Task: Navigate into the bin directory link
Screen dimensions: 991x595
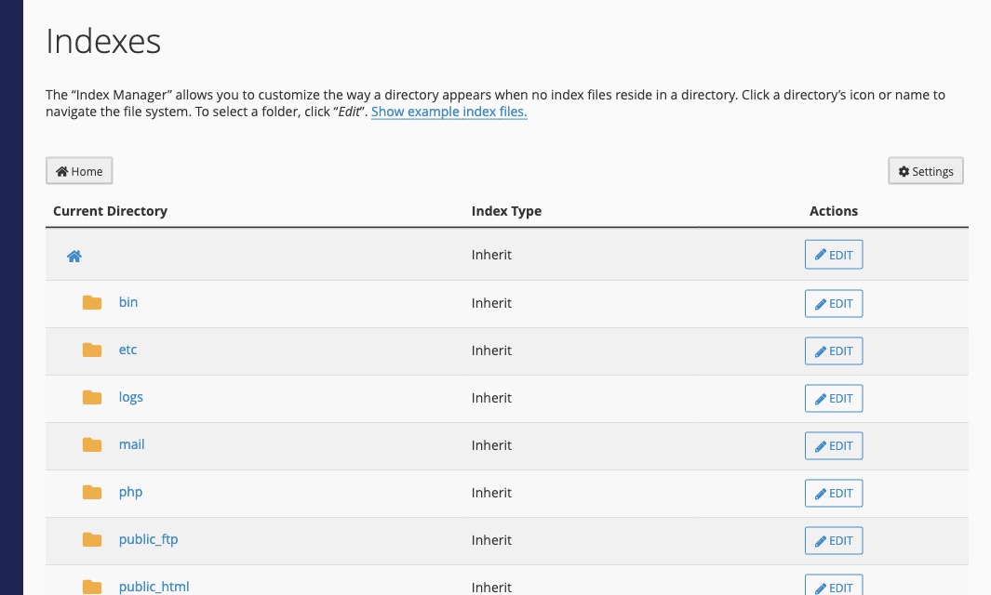Action: tap(128, 302)
